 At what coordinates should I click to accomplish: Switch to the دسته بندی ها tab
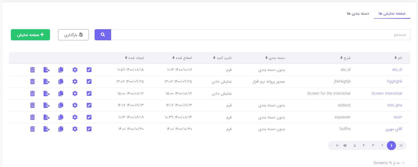coord(358,13)
